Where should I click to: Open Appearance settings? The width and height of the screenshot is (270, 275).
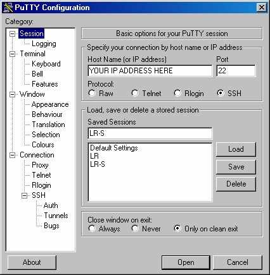50,104
